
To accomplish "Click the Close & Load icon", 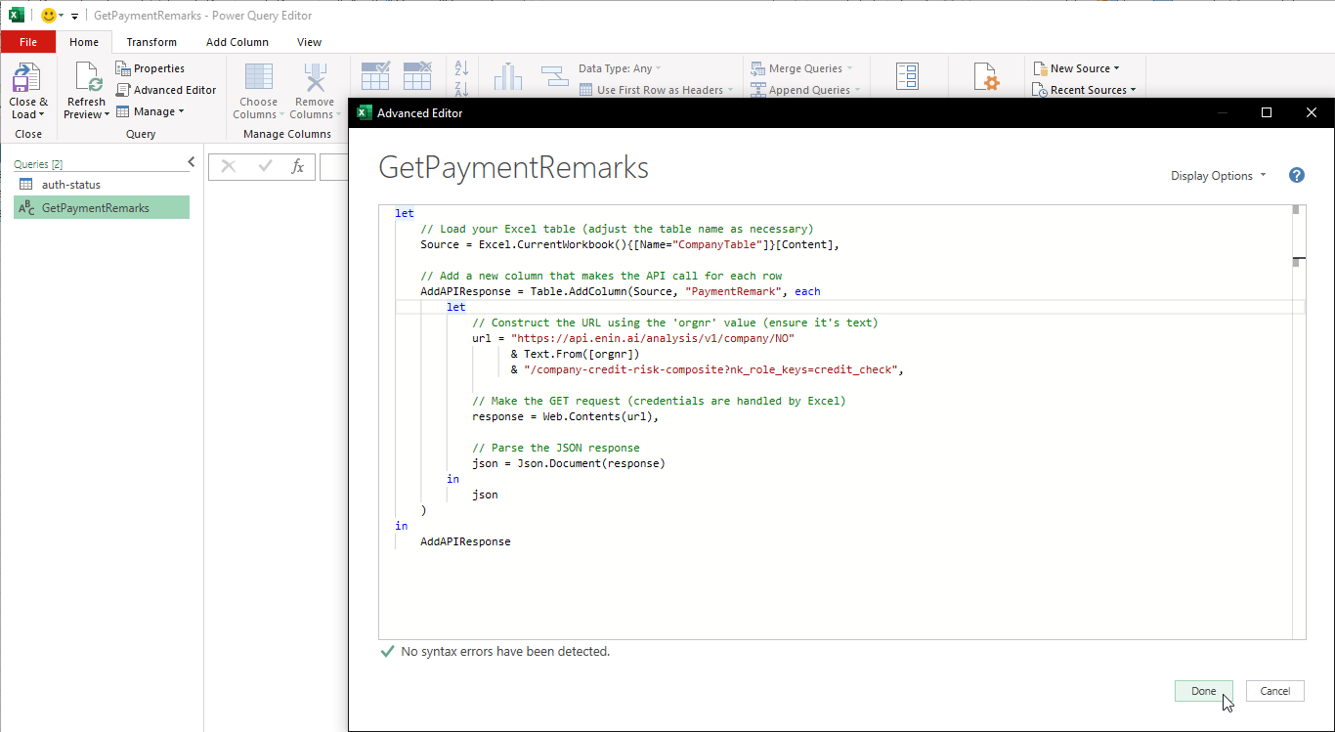I will pos(27,77).
